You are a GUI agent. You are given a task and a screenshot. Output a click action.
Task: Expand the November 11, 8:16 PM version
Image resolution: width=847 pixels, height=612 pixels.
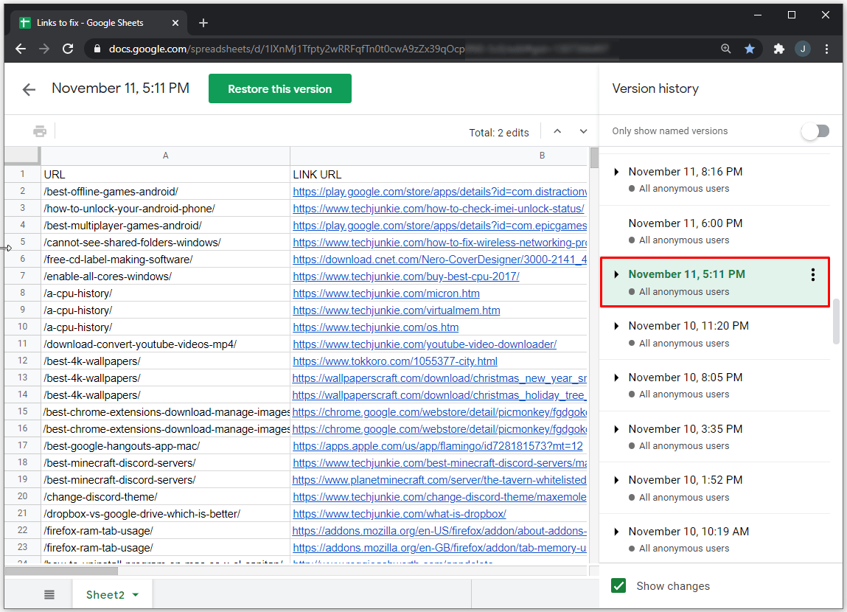[617, 172]
